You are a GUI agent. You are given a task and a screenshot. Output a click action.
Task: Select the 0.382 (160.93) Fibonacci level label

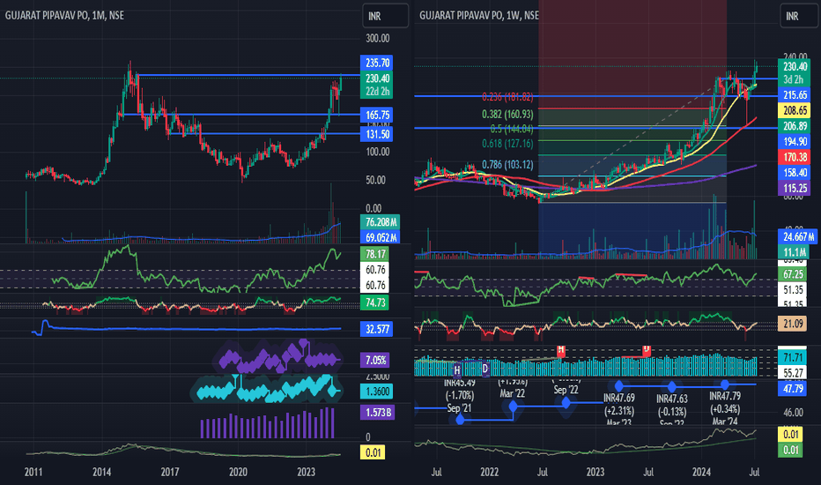(507, 115)
